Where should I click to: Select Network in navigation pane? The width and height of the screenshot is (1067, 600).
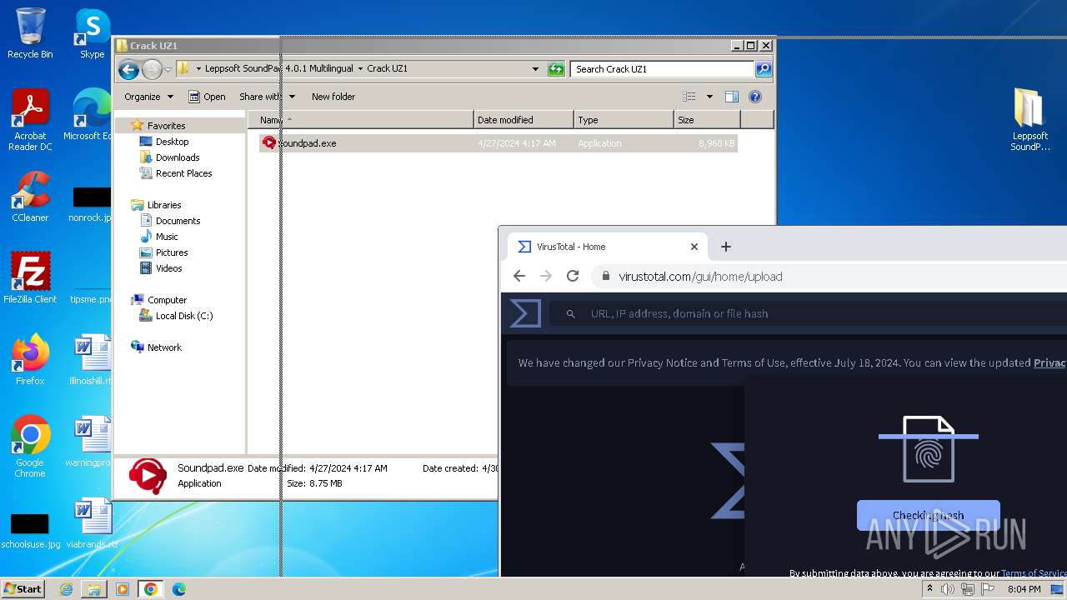pyautogui.click(x=164, y=347)
